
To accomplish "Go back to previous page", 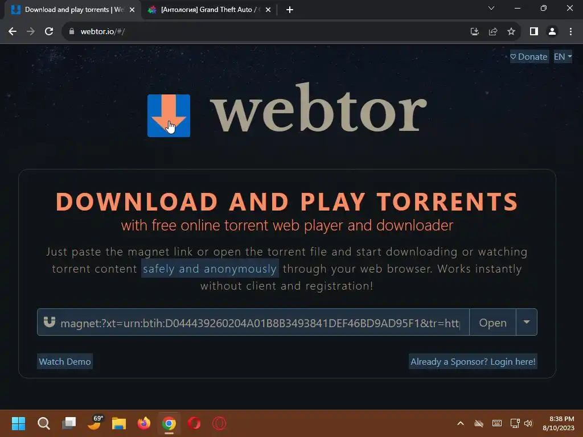I will coord(13,32).
